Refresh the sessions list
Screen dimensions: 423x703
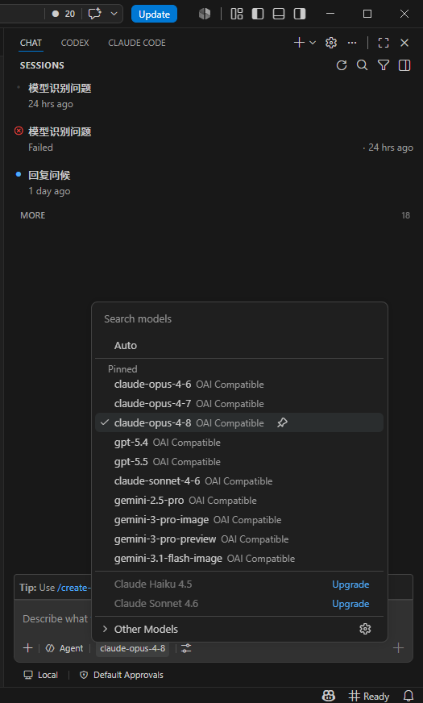coord(342,65)
